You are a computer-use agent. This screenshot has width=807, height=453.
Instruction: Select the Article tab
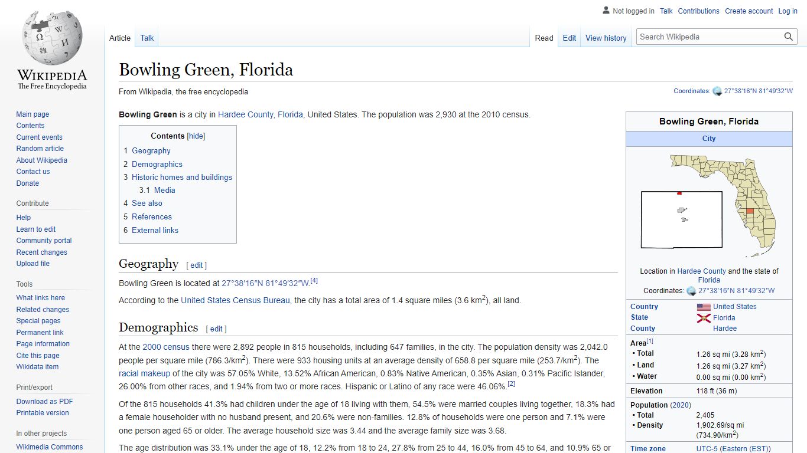[x=120, y=38]
